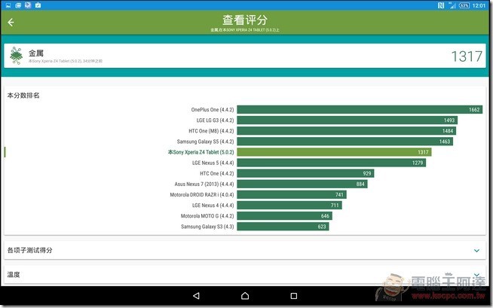
Task: Select the Samsung Galaxy S3 623 bar
Action: click(283, 227)
